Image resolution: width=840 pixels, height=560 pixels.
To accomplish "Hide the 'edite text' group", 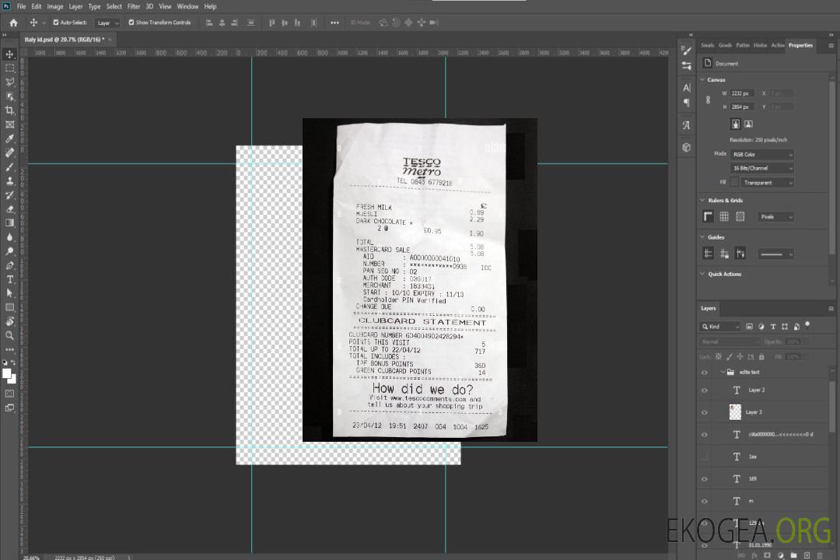I will click(x=705, y=373).
